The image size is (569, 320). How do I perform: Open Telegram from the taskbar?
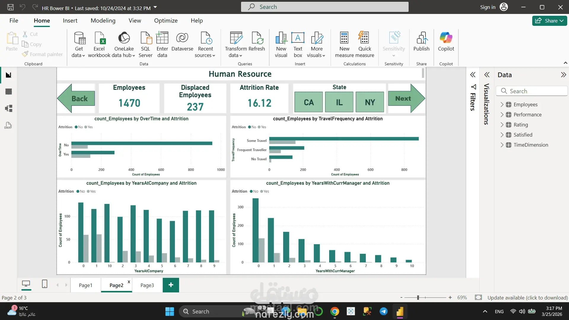coord(383,311)
